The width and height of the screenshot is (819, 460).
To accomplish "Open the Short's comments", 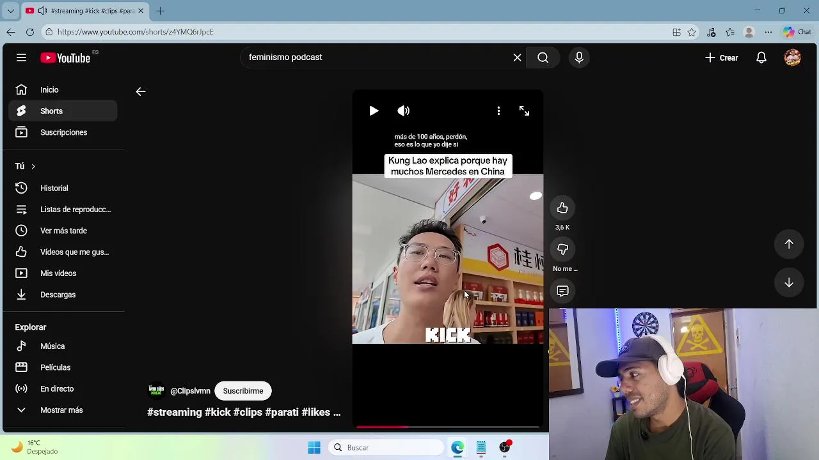I will coord(562,291).
